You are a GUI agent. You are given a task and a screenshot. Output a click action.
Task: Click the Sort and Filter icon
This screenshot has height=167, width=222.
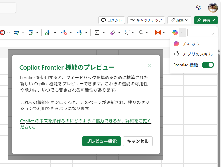(127, 32)
